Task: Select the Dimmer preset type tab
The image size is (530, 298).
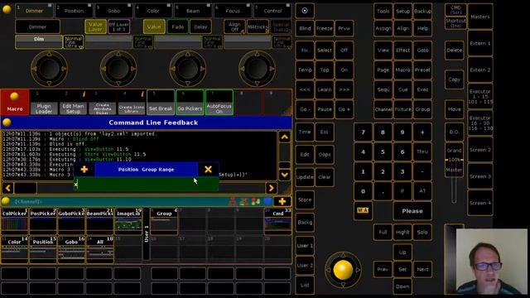Action: coord(34,11)
